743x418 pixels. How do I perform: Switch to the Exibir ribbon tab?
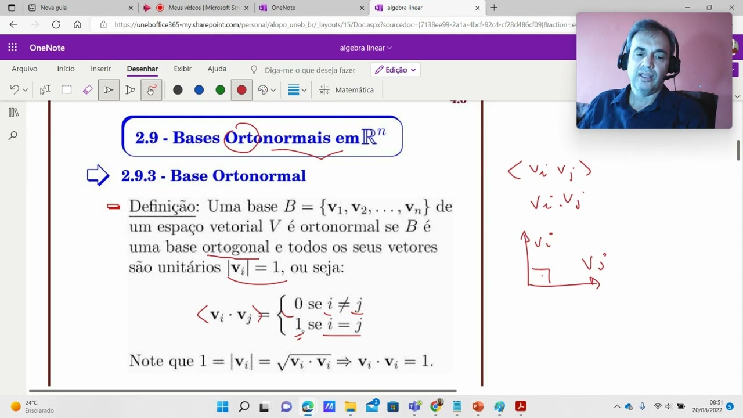point(182,69)
